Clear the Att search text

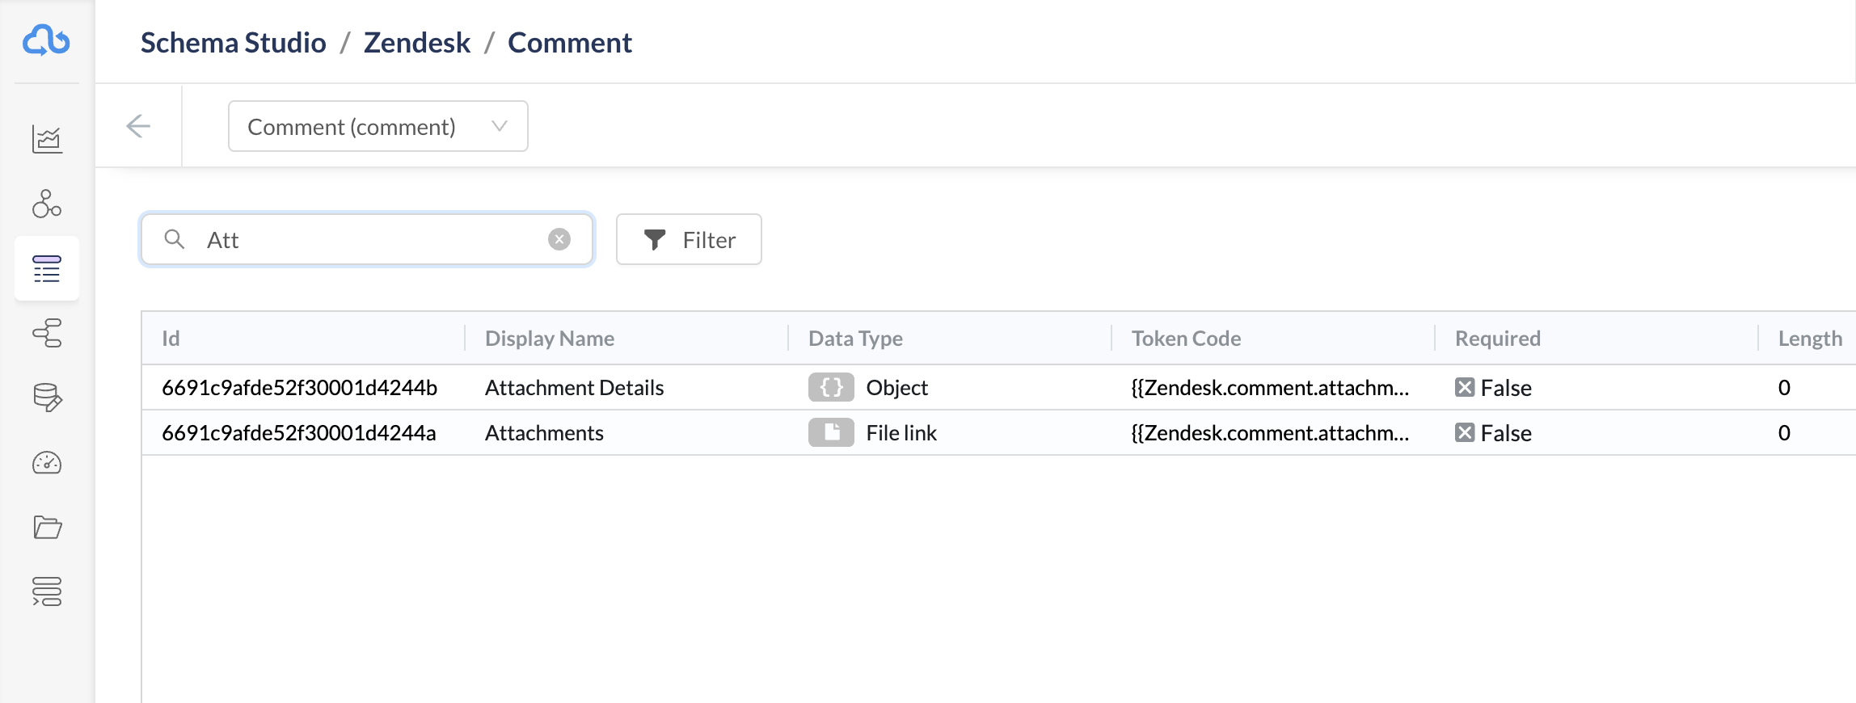tap(559, 239)
